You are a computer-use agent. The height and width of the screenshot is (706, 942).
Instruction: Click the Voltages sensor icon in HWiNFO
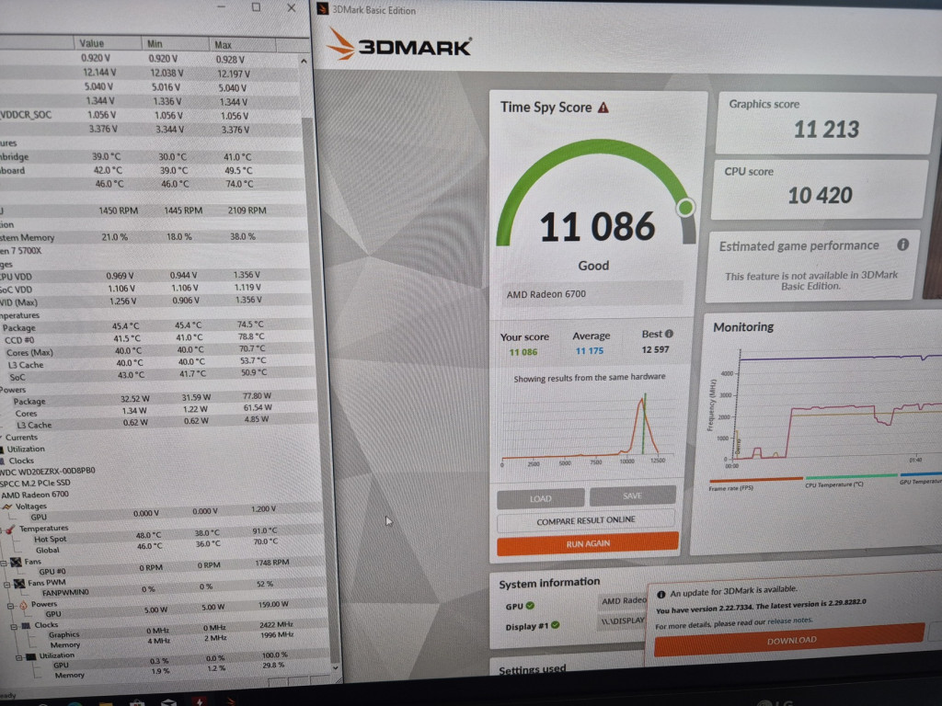click(x=7, y=507)
